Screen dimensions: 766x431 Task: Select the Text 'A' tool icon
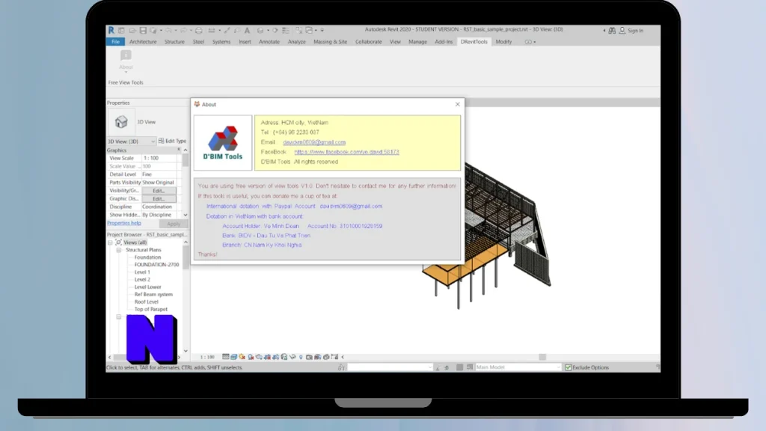pos(247,30)
